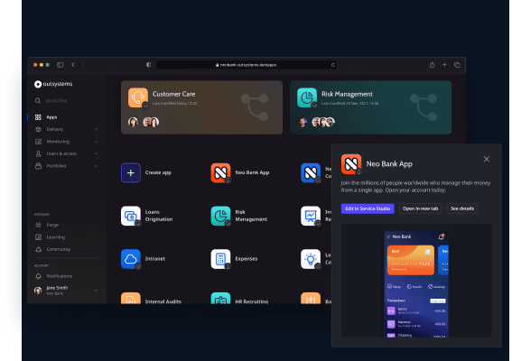
Task: Open the Customer Care card
Action: (201, 107)
